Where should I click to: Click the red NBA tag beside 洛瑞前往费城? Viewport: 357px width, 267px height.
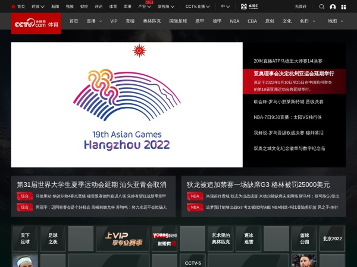click(x=195, y=196)
